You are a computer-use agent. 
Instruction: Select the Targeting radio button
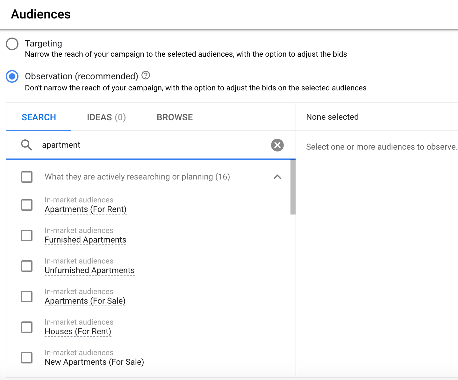point(12,44)
